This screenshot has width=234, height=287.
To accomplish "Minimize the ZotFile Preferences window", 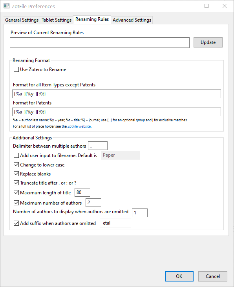I will tap(189, 6).
